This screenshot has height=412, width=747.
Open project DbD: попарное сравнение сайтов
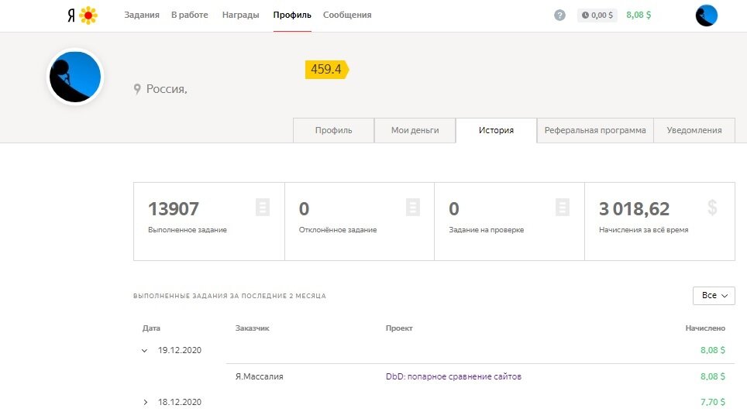coord(453,376)
